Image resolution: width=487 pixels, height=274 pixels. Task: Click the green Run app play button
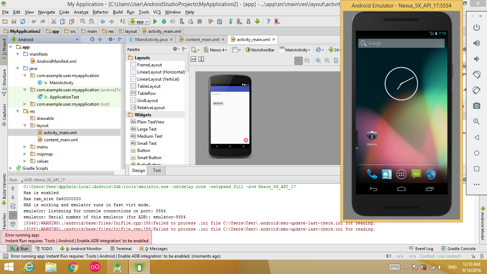155,22
